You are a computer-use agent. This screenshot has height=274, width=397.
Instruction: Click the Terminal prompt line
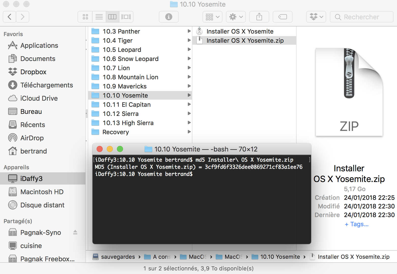click(x=144, y=174)
